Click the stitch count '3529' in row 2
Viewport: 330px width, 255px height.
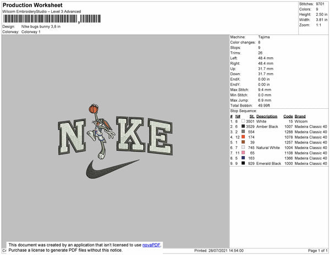(250, 126)
